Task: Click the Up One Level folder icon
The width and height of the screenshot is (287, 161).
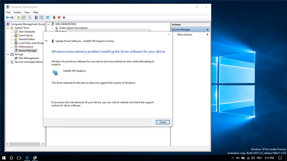Action: [18, 18]
